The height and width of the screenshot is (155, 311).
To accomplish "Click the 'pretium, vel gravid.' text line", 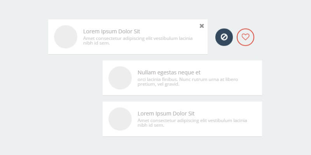I will [x=158, y=84].
